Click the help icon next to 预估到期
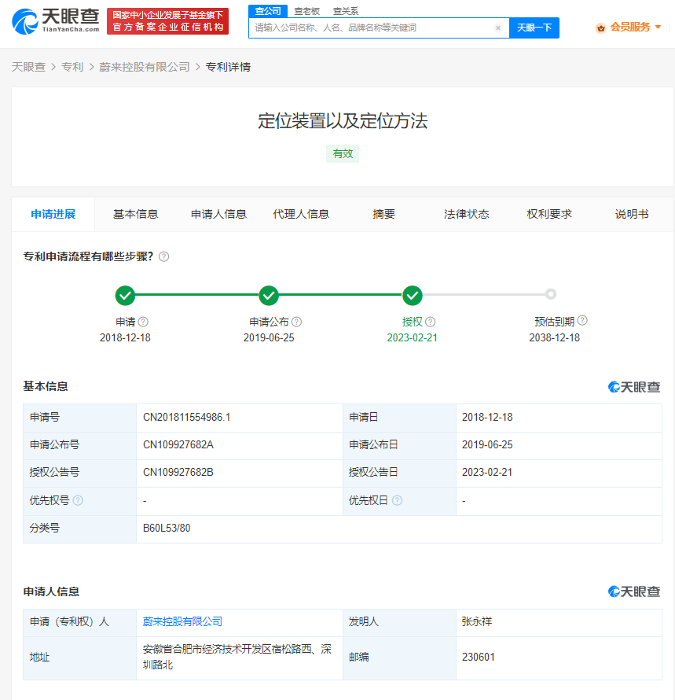This screenshot has width=675, height=700. (582, 321)
